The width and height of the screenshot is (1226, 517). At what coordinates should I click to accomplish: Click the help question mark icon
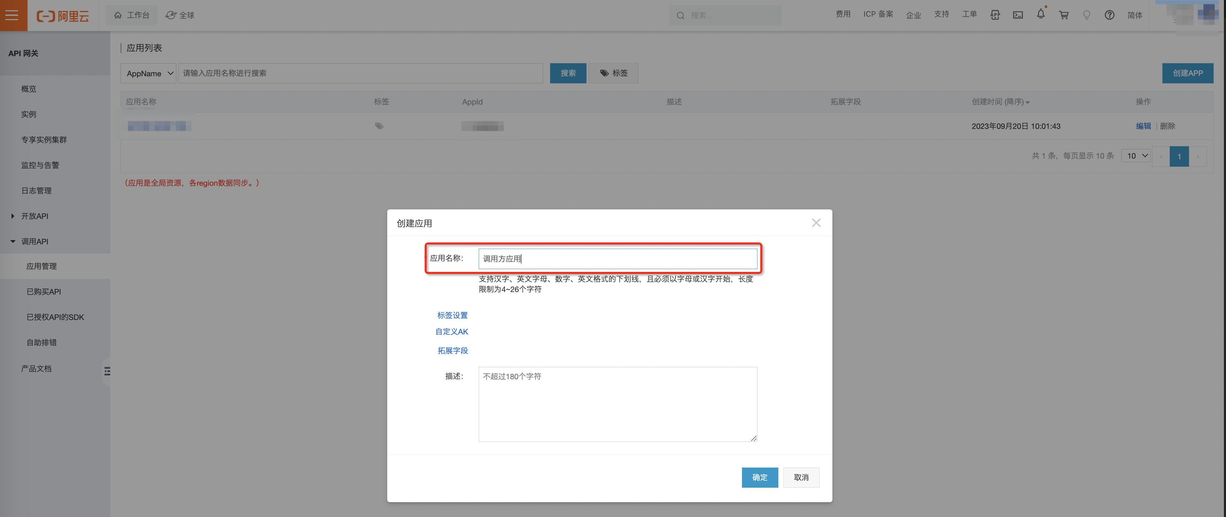[x=1109, y=15]
